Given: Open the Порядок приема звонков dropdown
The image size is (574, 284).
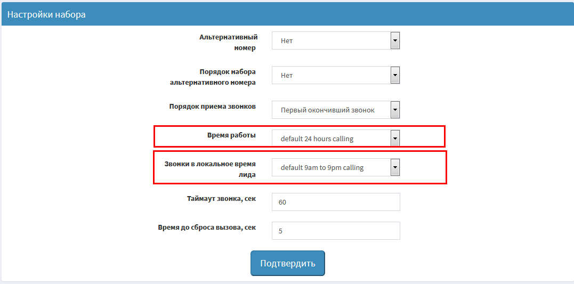Looking at the screenshot, I should [336, 110].
